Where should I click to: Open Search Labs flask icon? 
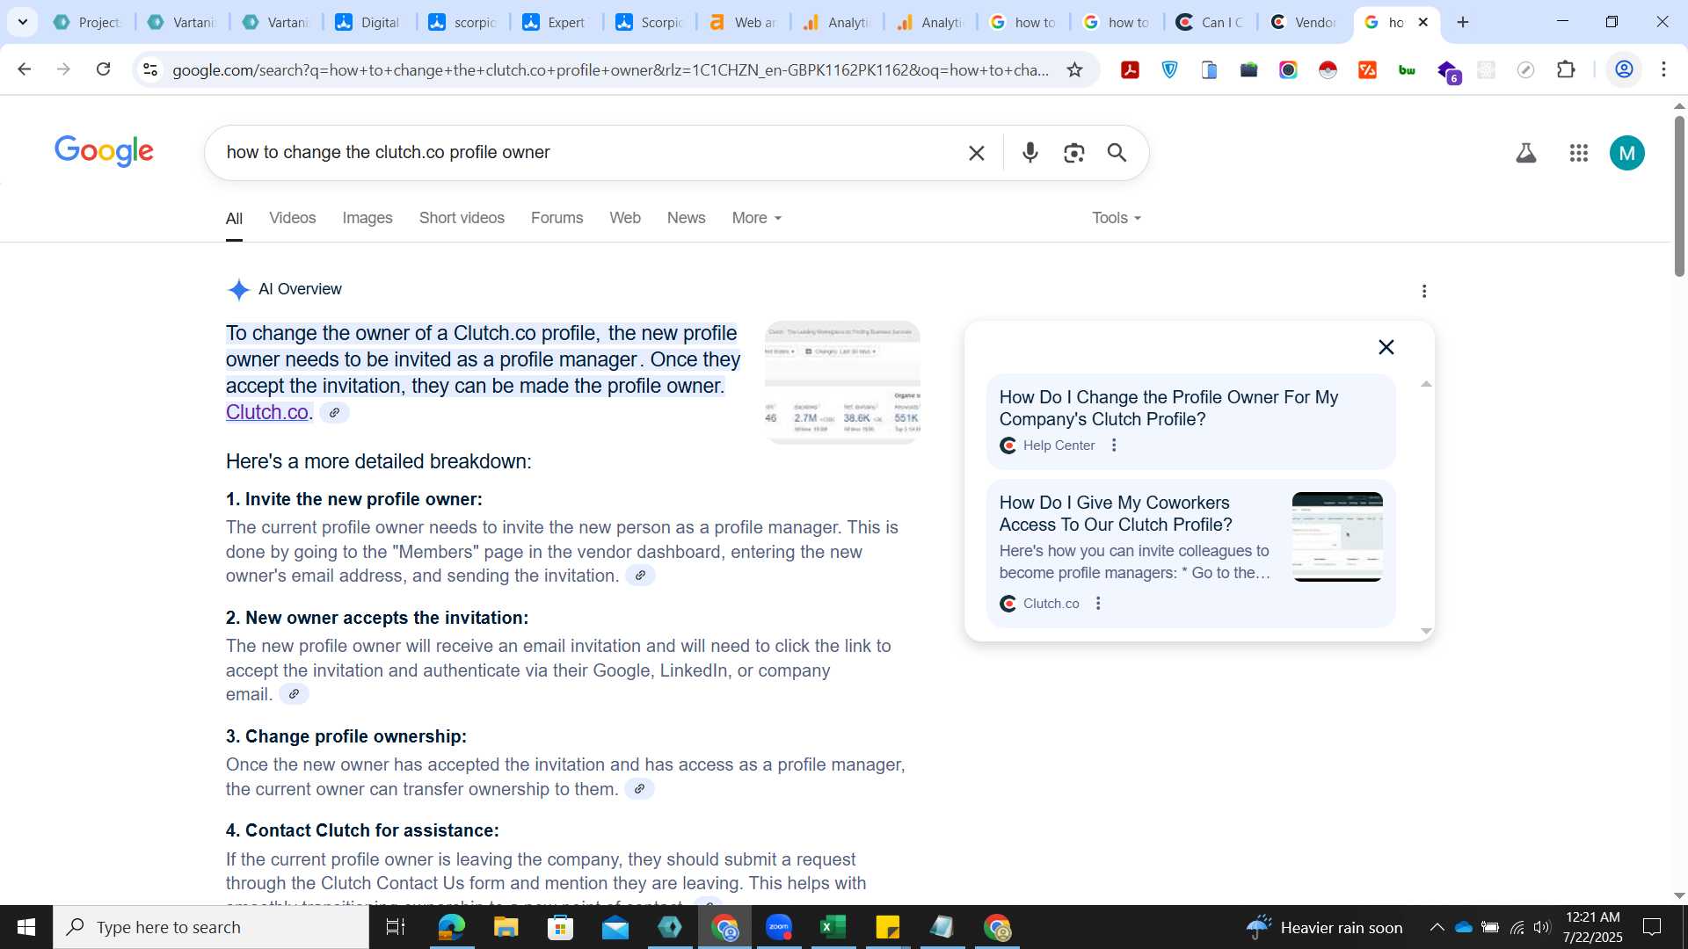pyautogui.click(x=1526, y=153)
